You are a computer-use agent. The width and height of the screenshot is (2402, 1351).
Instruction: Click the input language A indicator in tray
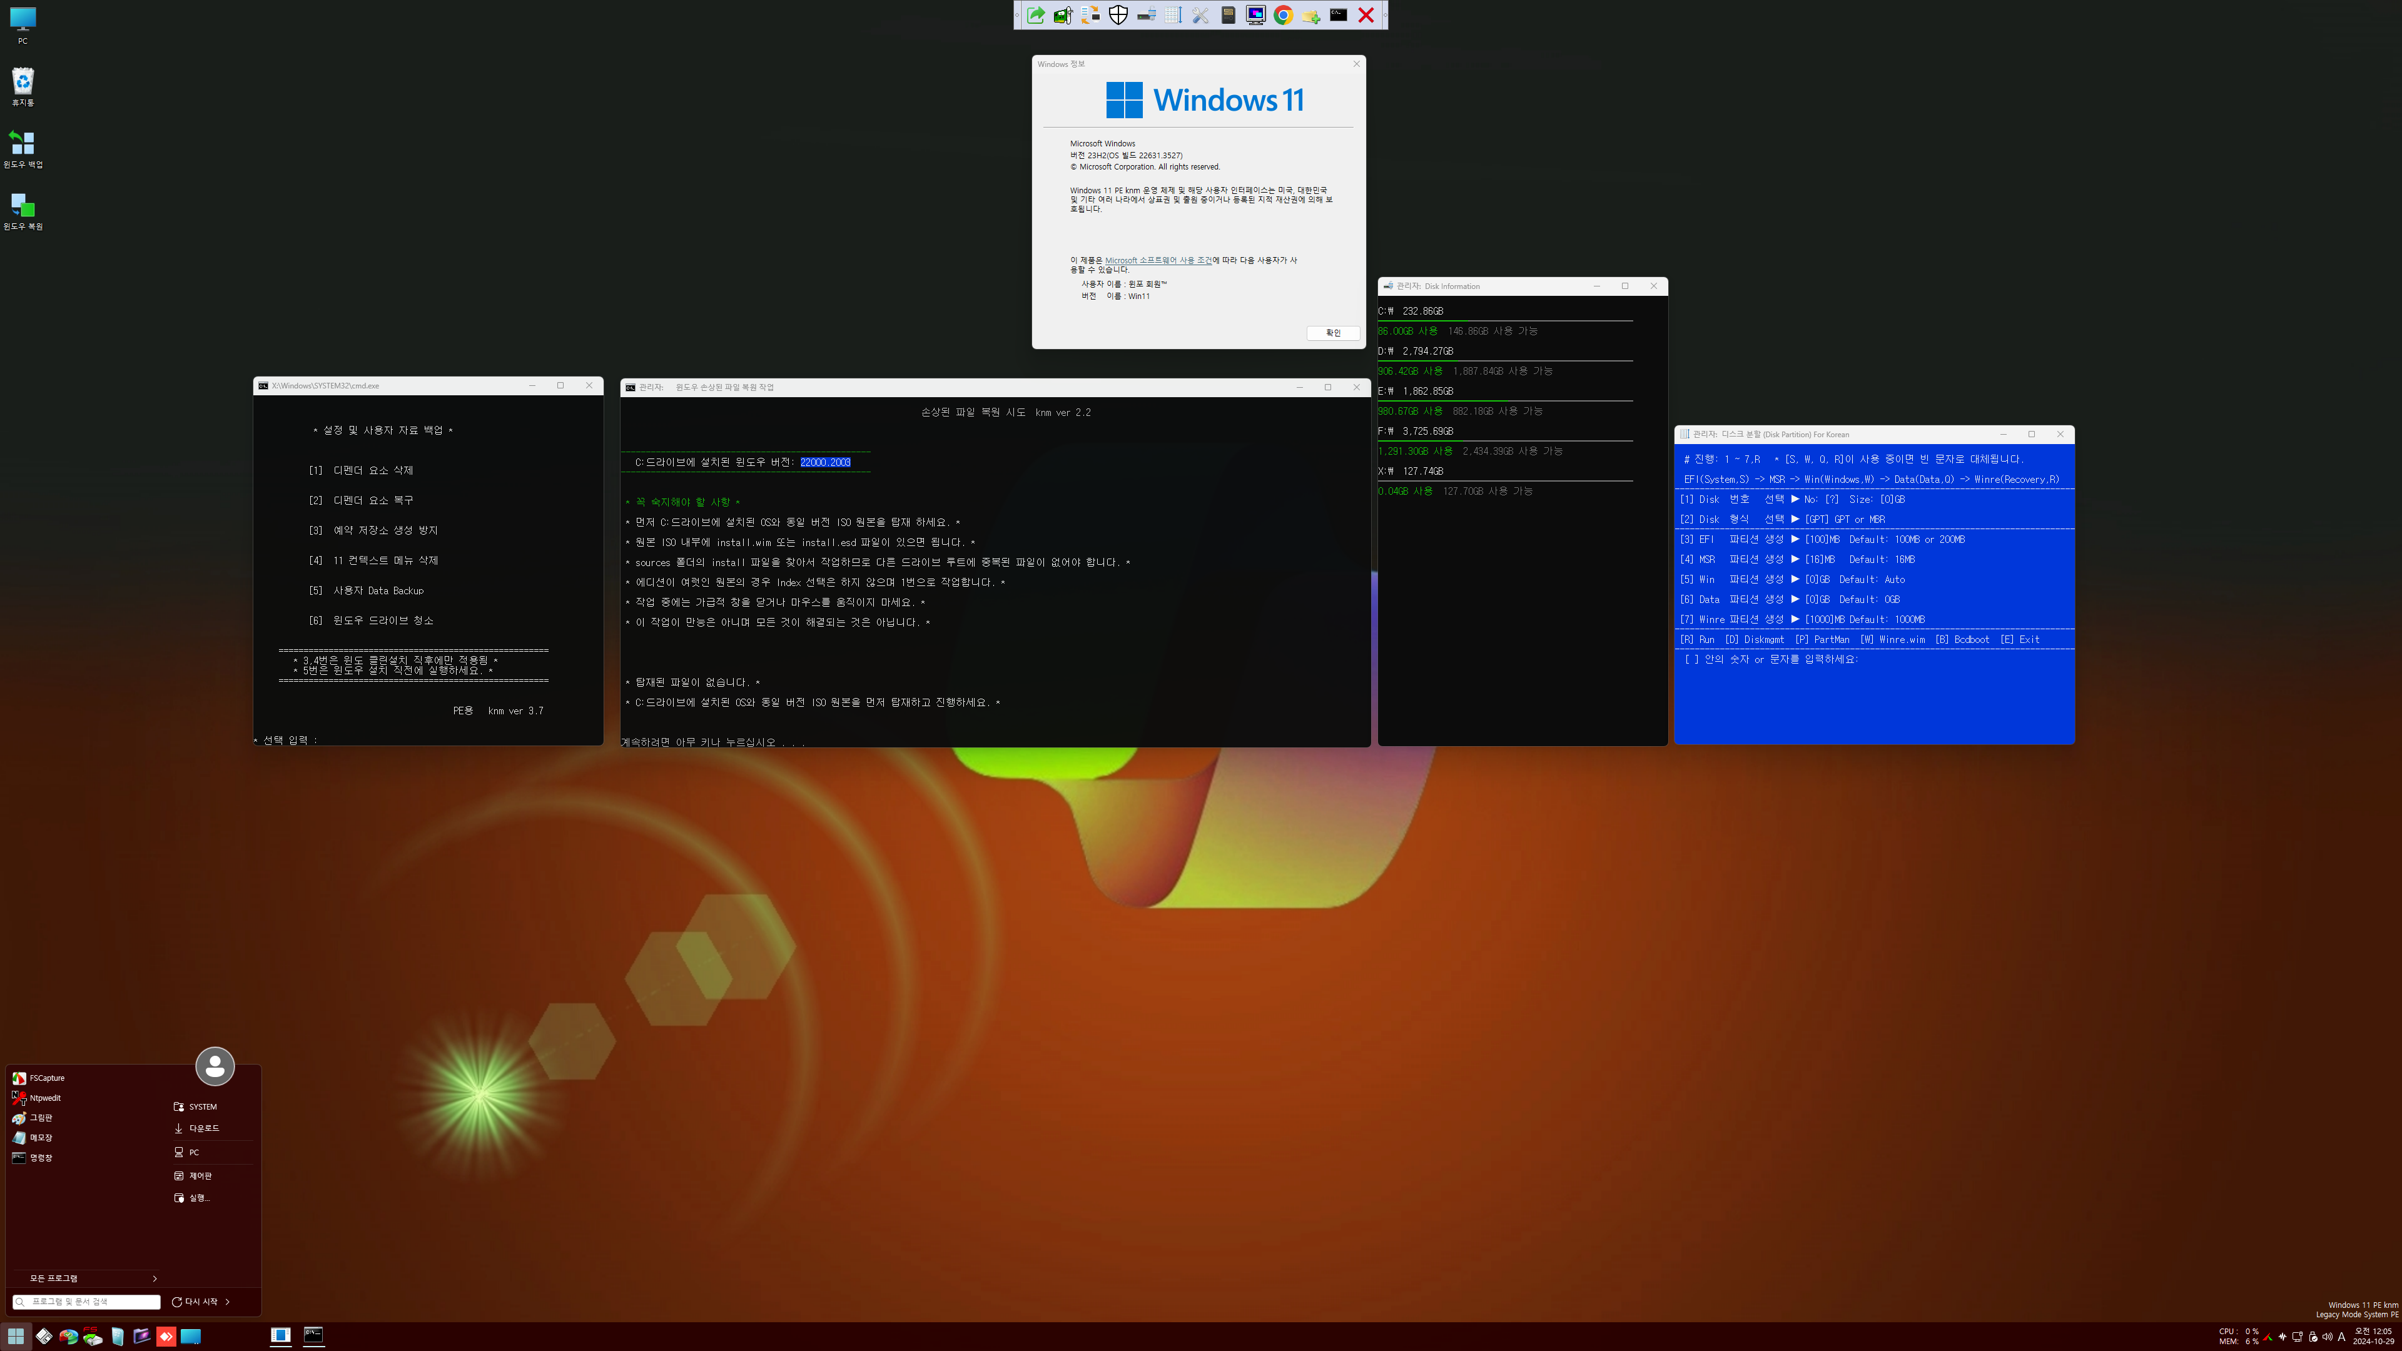pyautogui.click(x=2341, y=1336)
